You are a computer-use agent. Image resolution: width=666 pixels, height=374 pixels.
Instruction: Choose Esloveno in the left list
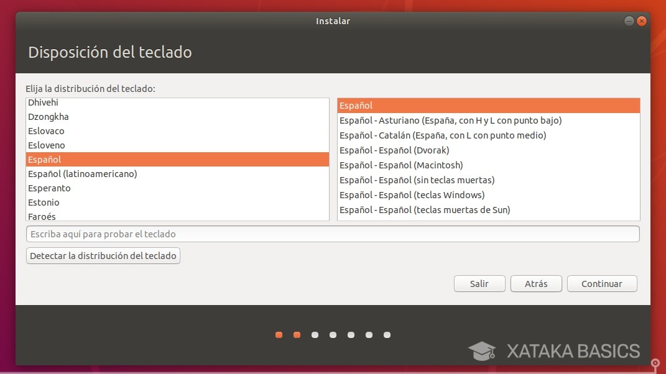(x=177, y=145)
